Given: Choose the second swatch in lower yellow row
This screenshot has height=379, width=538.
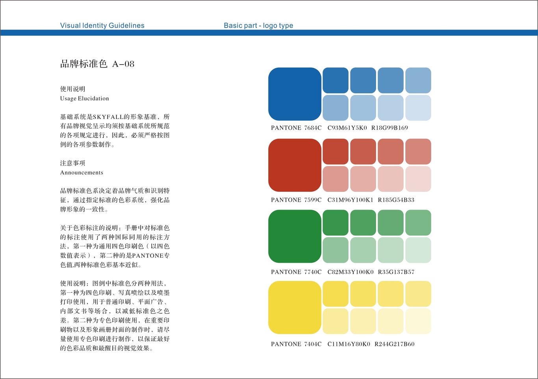Looking at the screenshot, I should [x=363, y=321].
